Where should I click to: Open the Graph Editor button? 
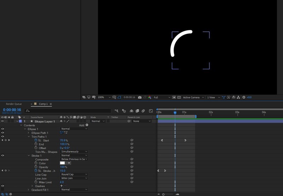151,111
